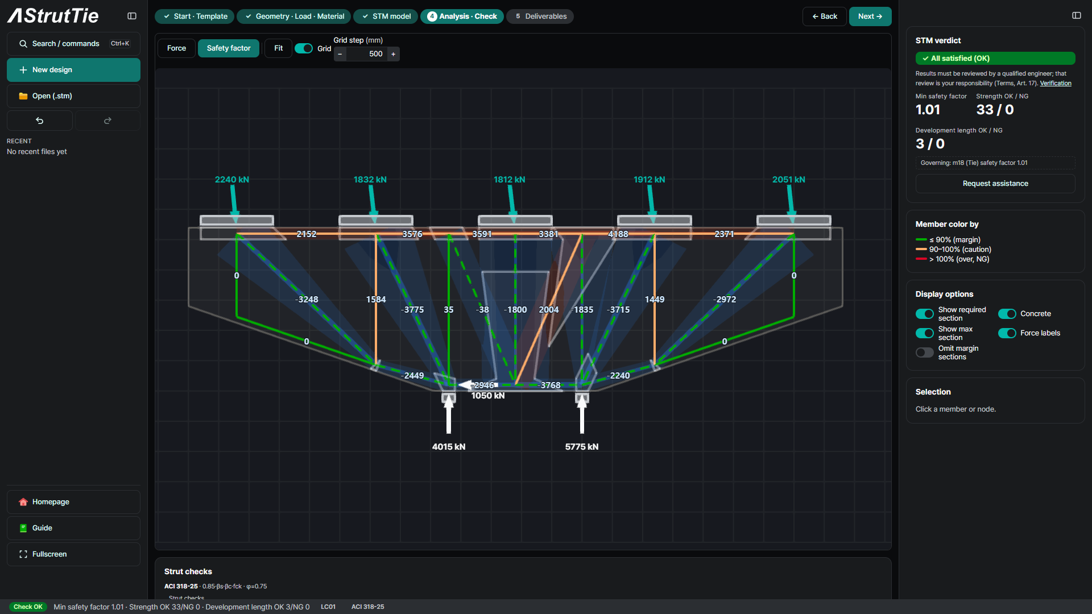Select the tie labeled 1584
The width and height of the screenshot is (1092, 614).
tap(376, 300)
